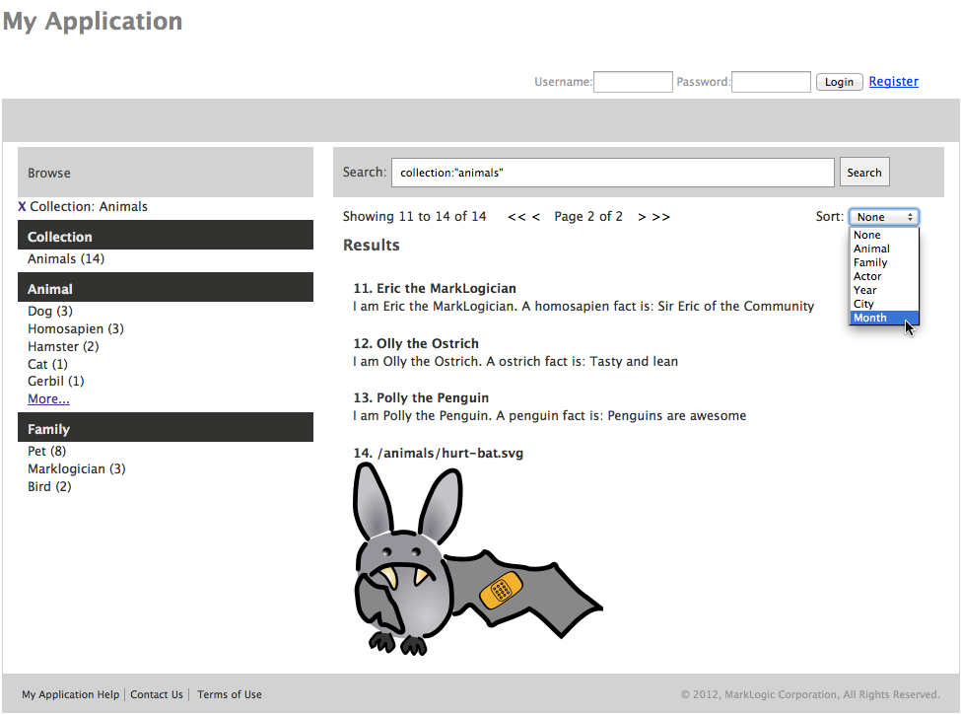The height and width of the screenshot is (715, 961).
Task: Select City sort option
Action: [x=863, y=304]
